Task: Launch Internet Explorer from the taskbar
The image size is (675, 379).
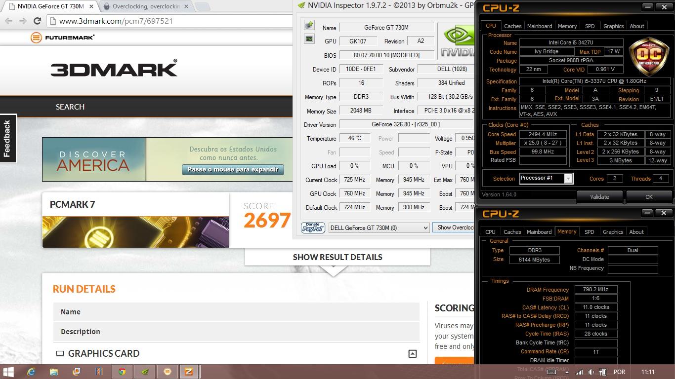Action: tap(31, 372)
